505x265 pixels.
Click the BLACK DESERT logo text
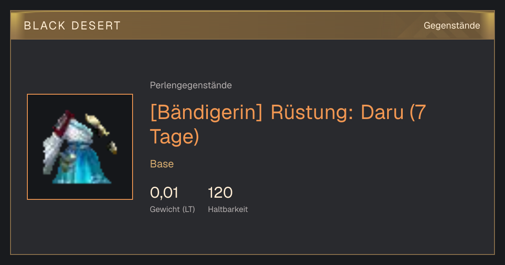tap(72, 26)
